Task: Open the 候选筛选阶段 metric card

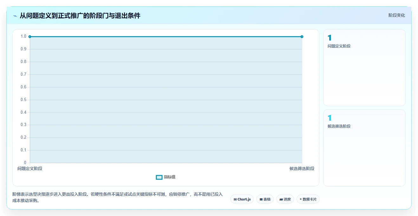Action: (364, 148)
